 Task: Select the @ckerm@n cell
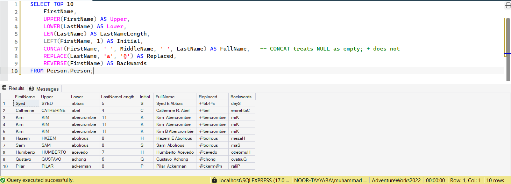click(x=213, y=166)
